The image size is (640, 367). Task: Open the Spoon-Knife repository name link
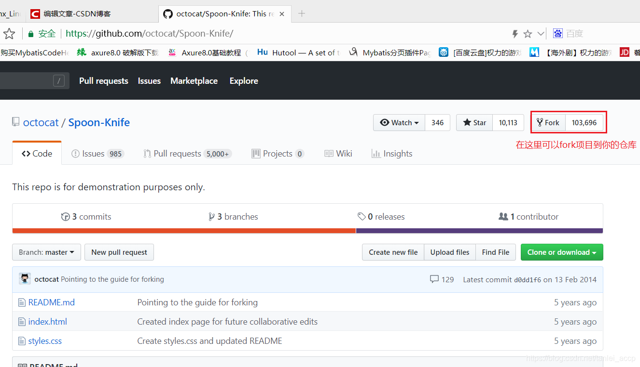pyautogui.click(x=99, y=122)
